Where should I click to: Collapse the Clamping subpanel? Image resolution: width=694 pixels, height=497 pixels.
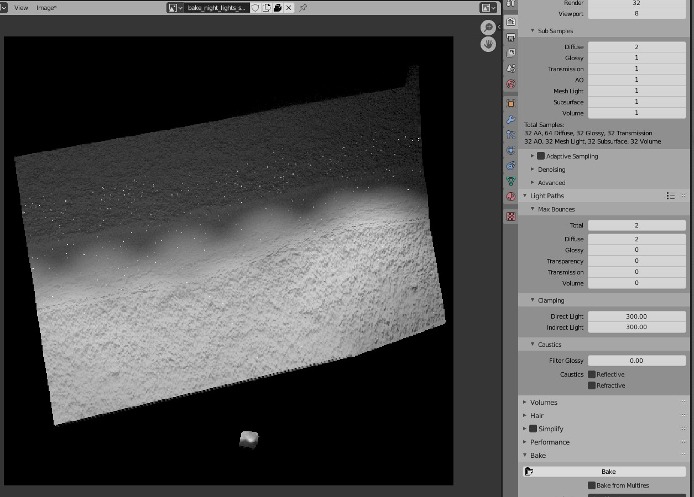533,300
